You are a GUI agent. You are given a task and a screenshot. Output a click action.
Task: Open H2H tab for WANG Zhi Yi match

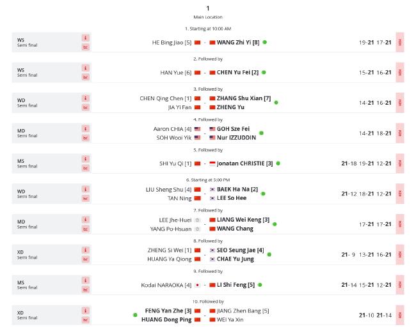click(400, 42)
